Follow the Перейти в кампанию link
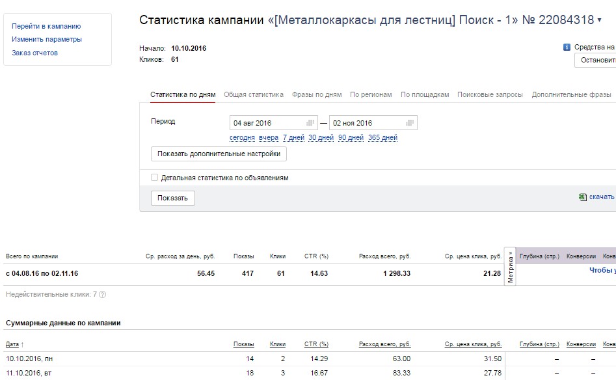Viewport: 616px width, 380px height. click(x=46, y=27)
